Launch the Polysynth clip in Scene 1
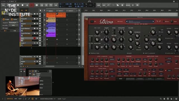Image resolution: width=179 pixels, height=101 pixels. (47, 19)
